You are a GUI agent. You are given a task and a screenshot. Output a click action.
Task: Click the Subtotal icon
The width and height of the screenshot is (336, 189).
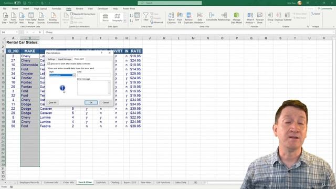point(288,17)
